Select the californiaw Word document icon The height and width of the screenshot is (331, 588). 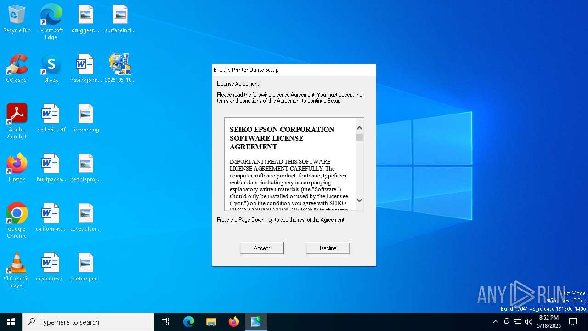[51, 218]
